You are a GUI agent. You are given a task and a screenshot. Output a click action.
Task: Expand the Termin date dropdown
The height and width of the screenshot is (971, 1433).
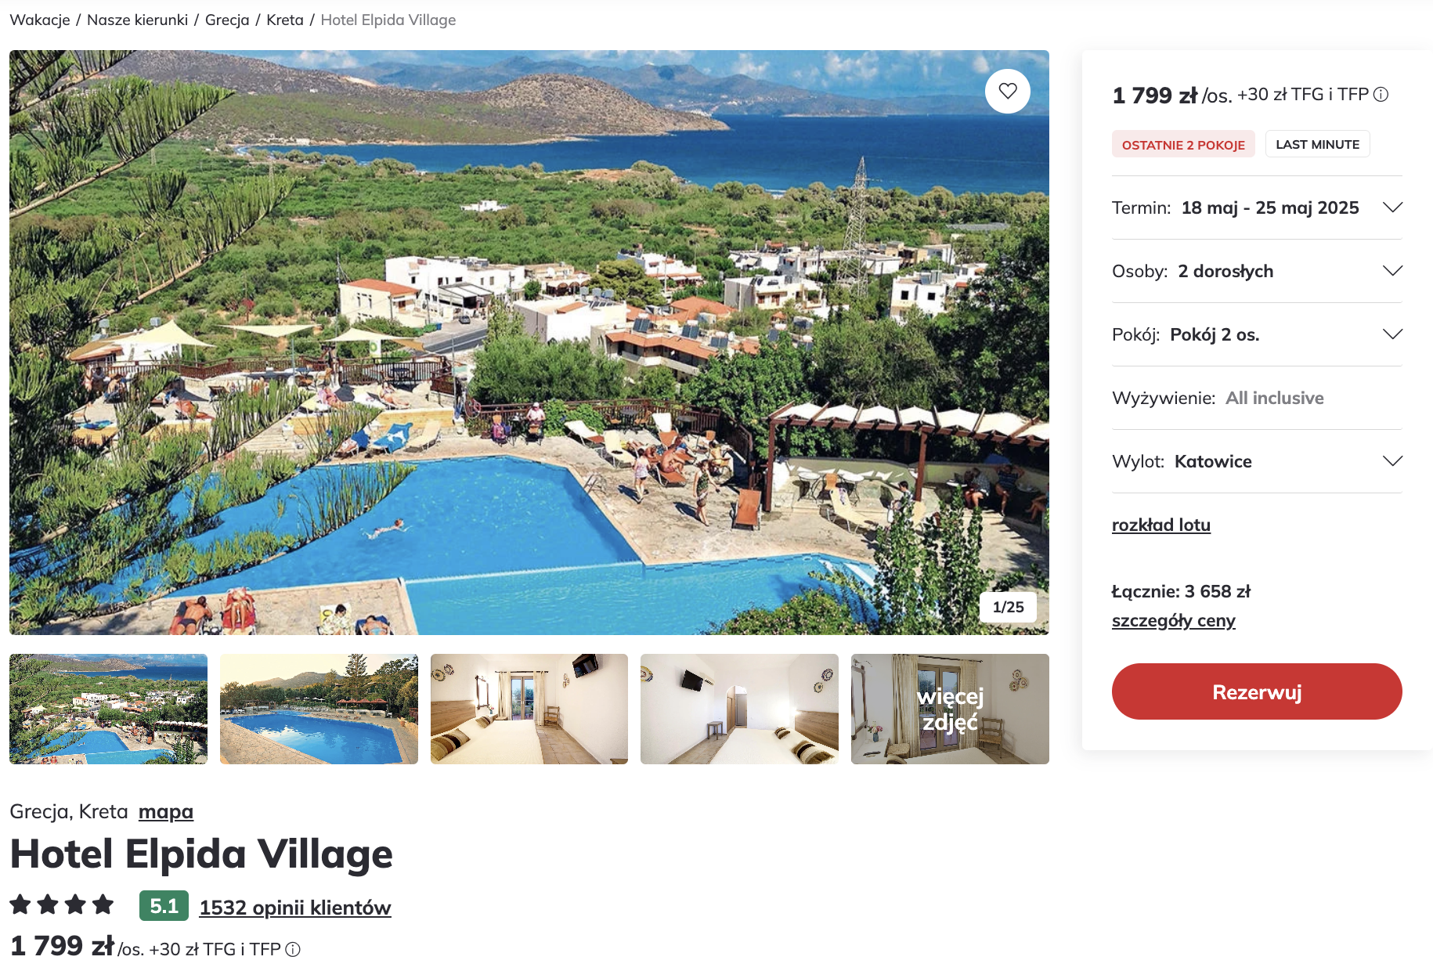point(1257,208)
